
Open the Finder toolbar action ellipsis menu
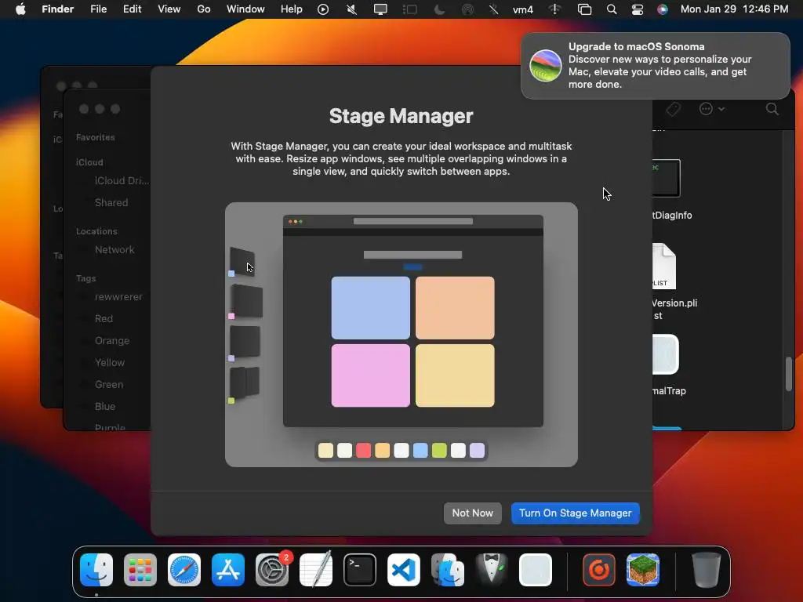point(711,108)
